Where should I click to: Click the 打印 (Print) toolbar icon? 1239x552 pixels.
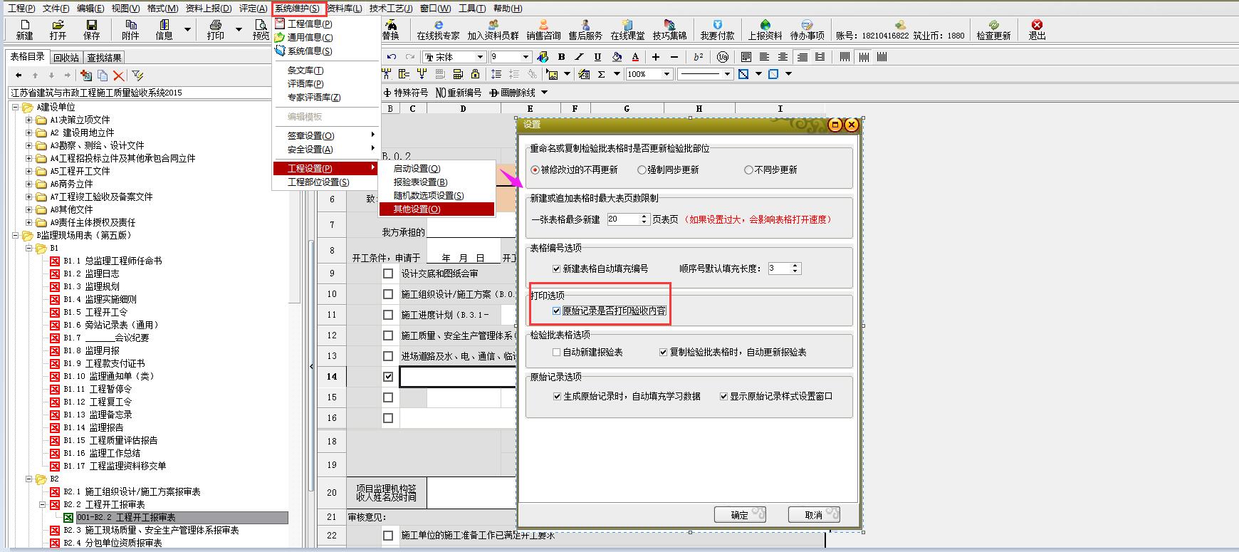215,29
